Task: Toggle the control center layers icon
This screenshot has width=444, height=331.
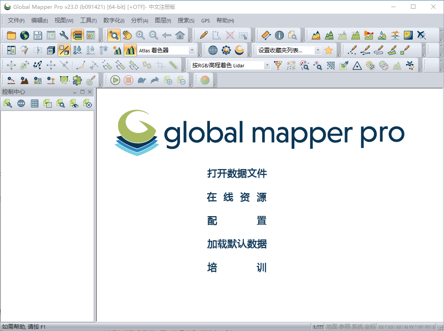Action: [77, 35]
